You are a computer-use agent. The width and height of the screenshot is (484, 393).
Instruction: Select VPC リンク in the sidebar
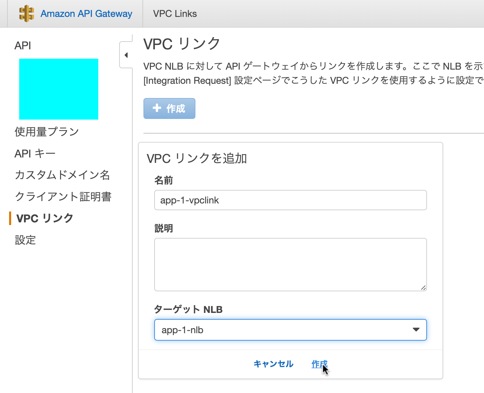[x=44, y=218]
